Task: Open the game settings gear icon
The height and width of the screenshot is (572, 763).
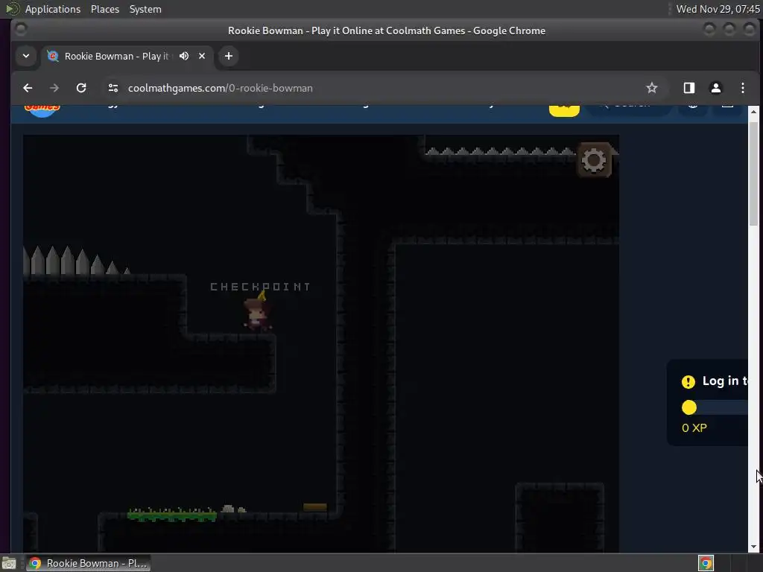Action: point(594,160)
